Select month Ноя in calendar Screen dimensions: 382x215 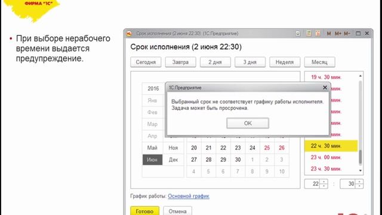click(x=173, y=148)
